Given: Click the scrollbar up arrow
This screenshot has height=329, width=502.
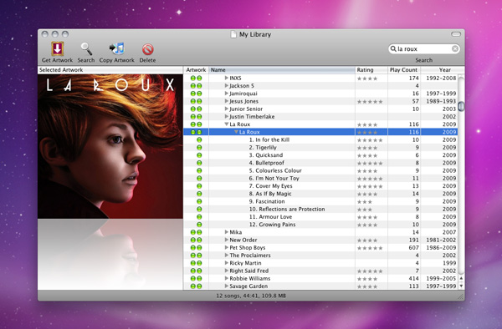Looking at the screenshot, I should 461,278.
